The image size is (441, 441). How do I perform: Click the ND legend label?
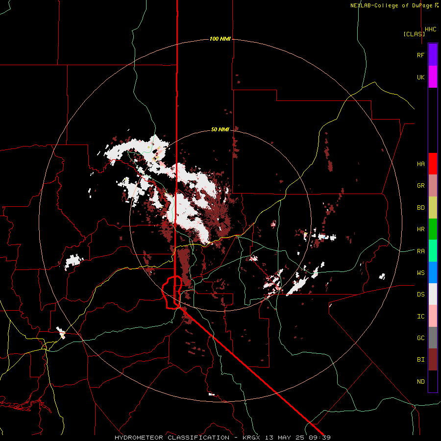click(420, 381)
